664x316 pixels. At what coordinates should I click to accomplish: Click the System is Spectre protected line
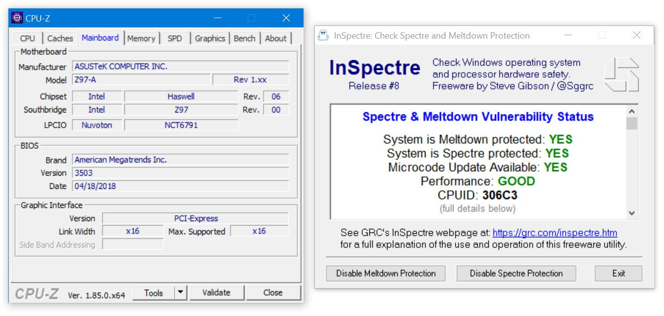(x=478, y=153)
